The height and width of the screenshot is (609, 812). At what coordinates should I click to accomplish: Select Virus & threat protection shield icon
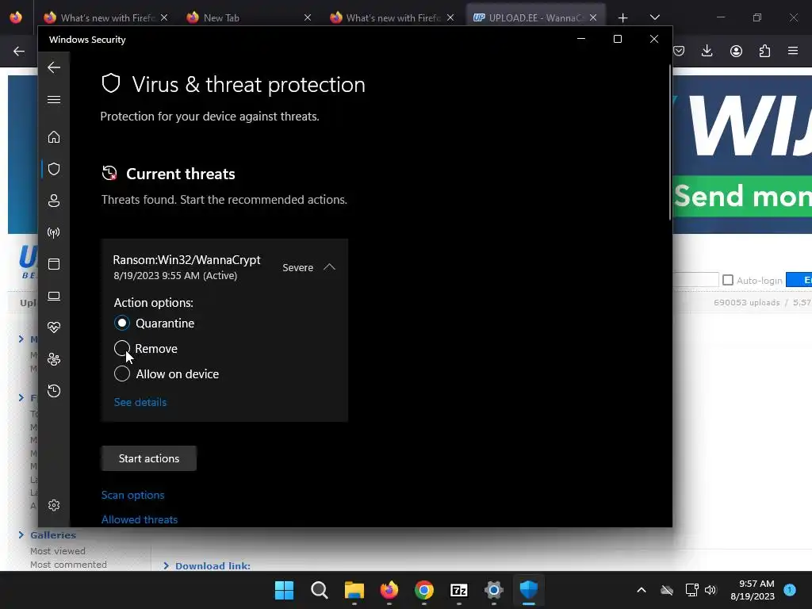[x=54, y=169]
